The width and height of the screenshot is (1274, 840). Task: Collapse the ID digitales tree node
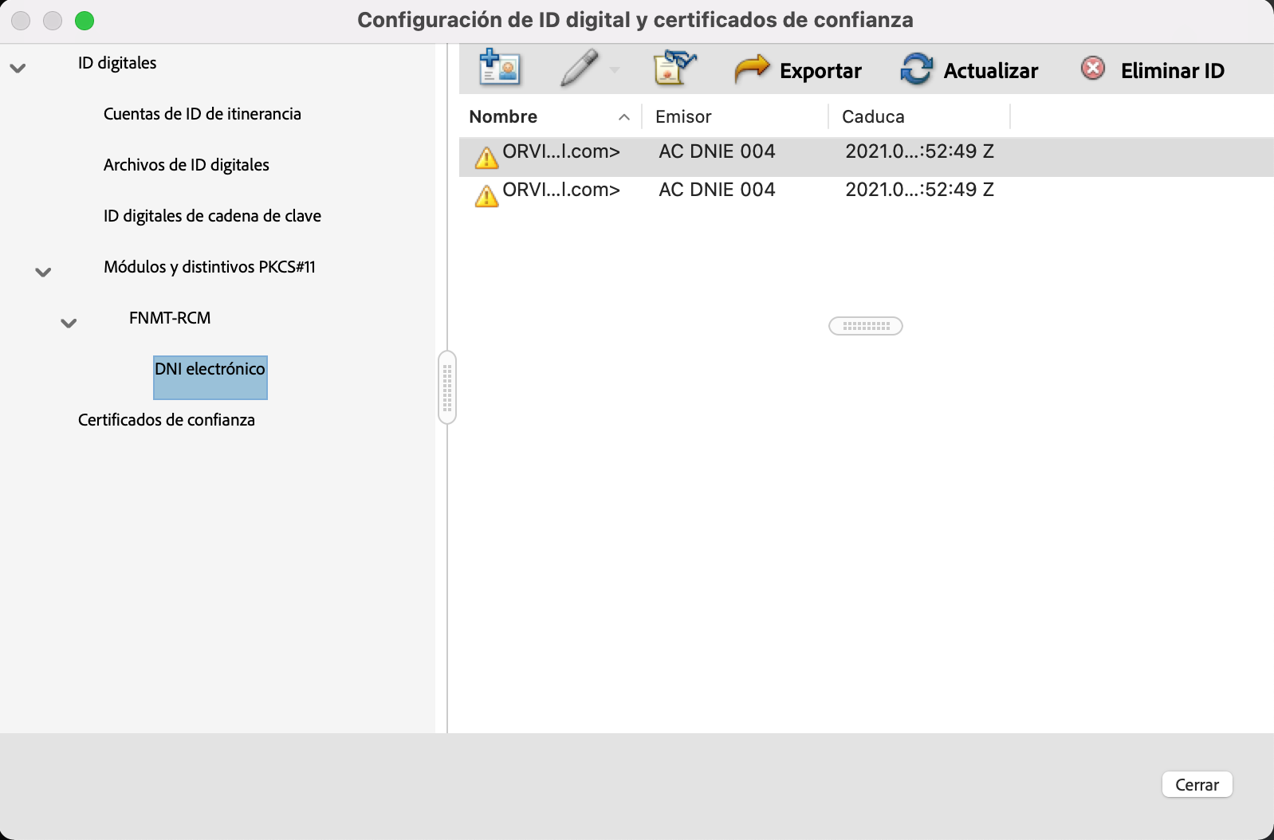[18, 69]
